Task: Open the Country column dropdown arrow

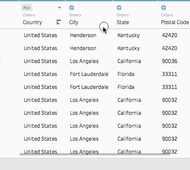Action: 59,8
